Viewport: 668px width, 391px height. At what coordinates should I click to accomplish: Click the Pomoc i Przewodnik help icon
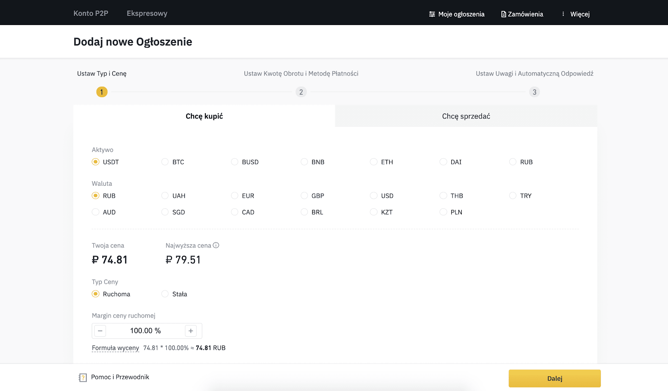83,378
